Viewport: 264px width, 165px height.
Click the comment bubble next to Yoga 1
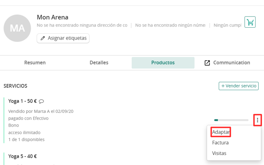click(x=41, y=101)
